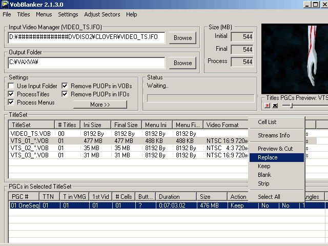Click the Menu Fi... column header

point(188,125)
